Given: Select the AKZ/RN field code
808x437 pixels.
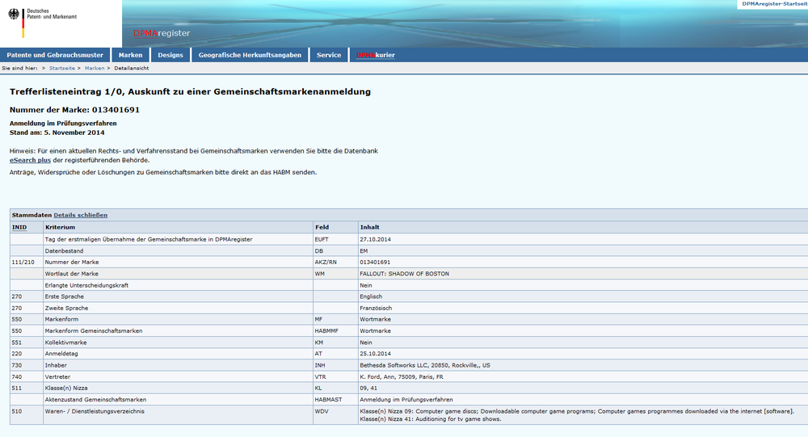Looking at the screenshot, I should click(326, 263).
